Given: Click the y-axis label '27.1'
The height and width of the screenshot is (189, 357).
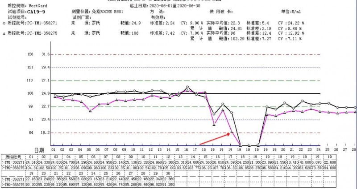Looking at the screenshot, I should tap(46, 80).
